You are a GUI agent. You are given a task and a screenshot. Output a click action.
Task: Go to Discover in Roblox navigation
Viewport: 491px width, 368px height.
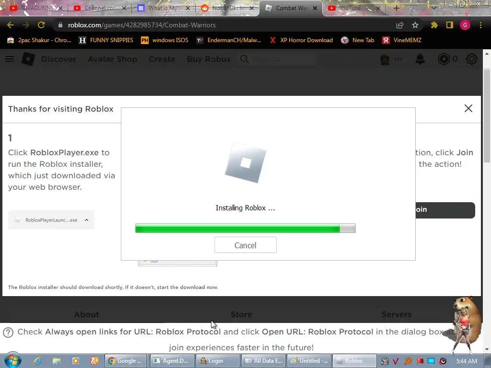[x=58, y=59]
